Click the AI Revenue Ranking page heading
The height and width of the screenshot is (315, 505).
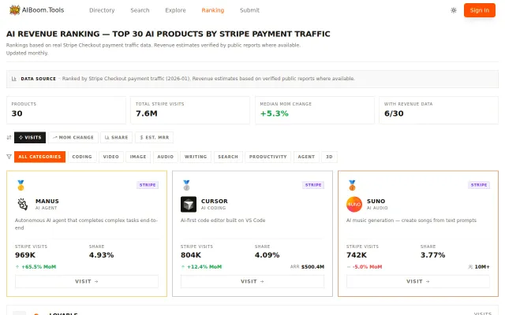[x=168, y=34]
